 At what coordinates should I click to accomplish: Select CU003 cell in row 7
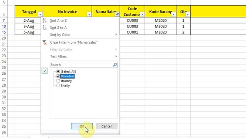132,20
